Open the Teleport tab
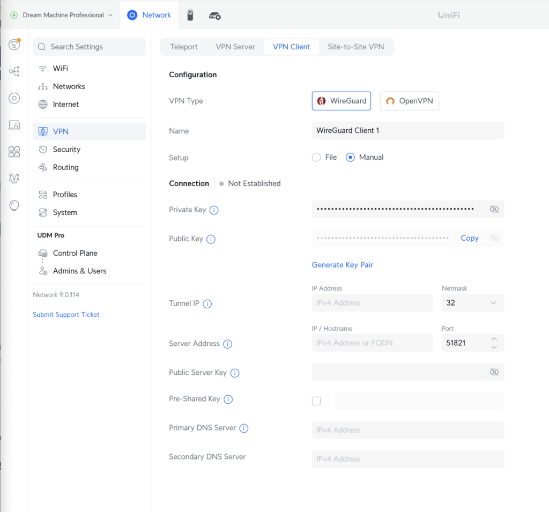 click(x=184, y=47)
